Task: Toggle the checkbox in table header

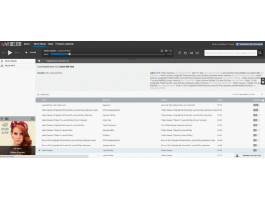Action: tap(263, 100)
